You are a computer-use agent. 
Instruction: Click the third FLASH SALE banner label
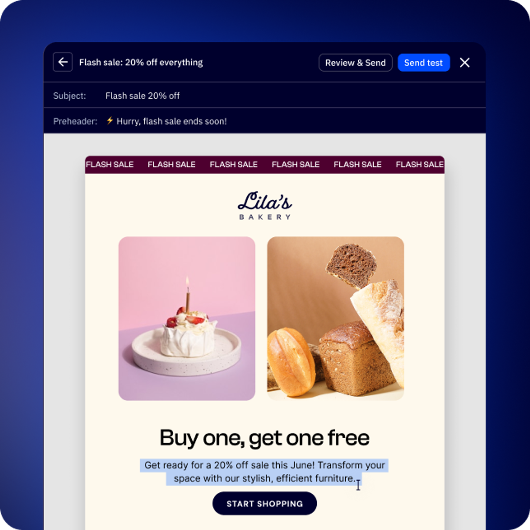click(x=234, y=165)
